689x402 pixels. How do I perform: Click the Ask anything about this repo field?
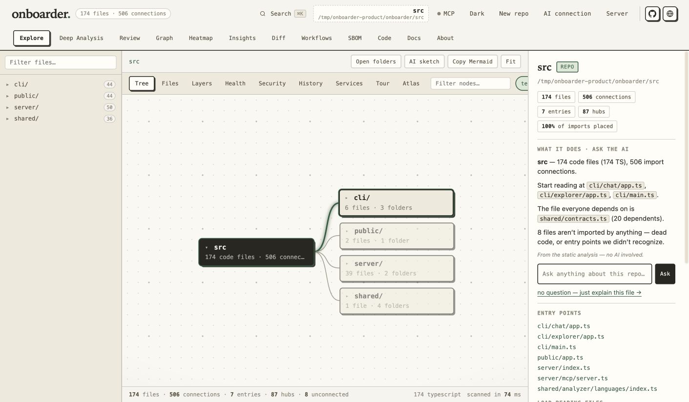pos(595,274)
